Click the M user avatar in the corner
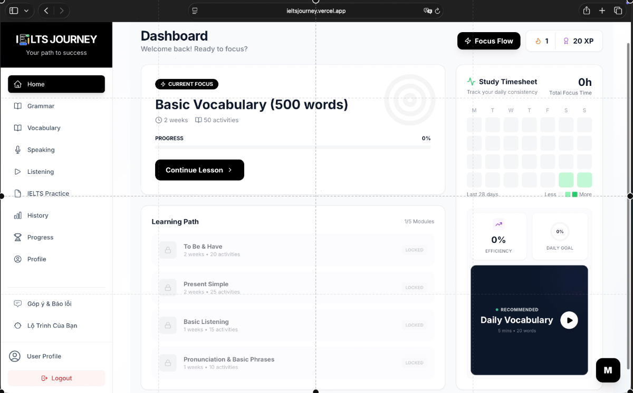The image size is (633, 393). click(608, 370)
